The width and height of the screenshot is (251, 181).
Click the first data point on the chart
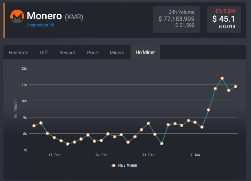34,126
